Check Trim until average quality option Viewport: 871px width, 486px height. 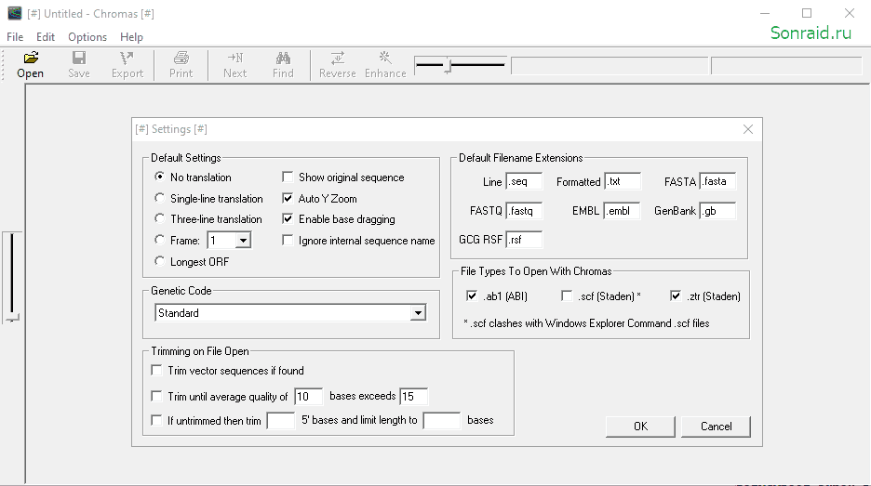156,396
